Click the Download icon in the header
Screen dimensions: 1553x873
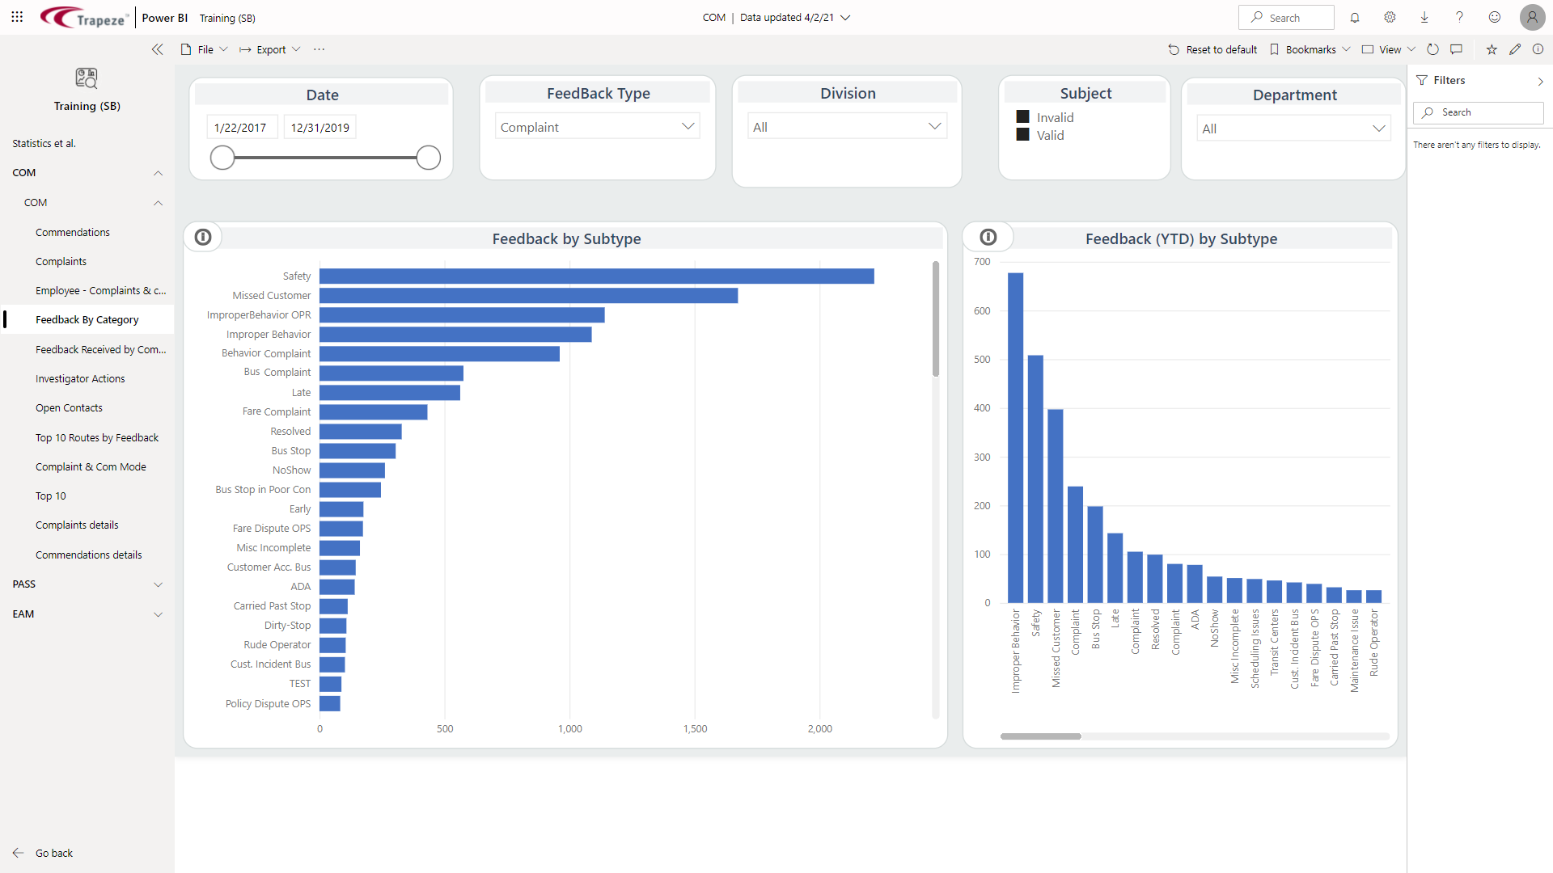(x=1424, y=17)
